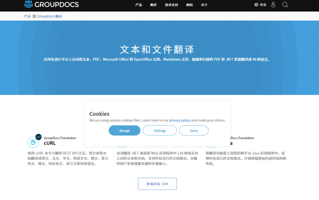Viewport: 319px width, 200px height.
Task: Open the 网站 navigation menu
Action: pos(189,5)
